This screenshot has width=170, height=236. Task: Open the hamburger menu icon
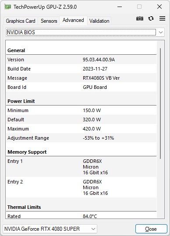[162, 18]
